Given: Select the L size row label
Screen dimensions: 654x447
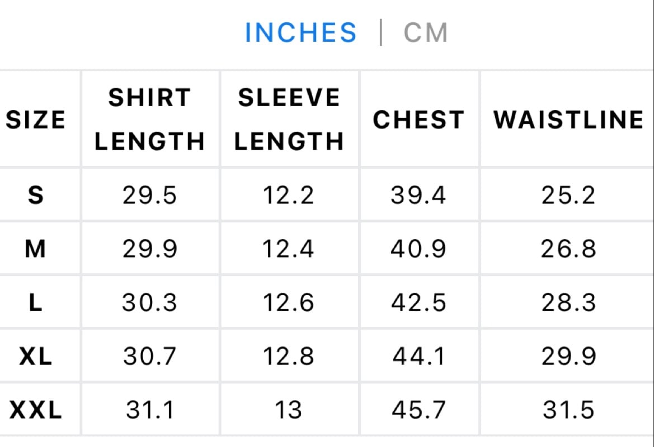Looking at the screenshot, I should pos(36,302).
